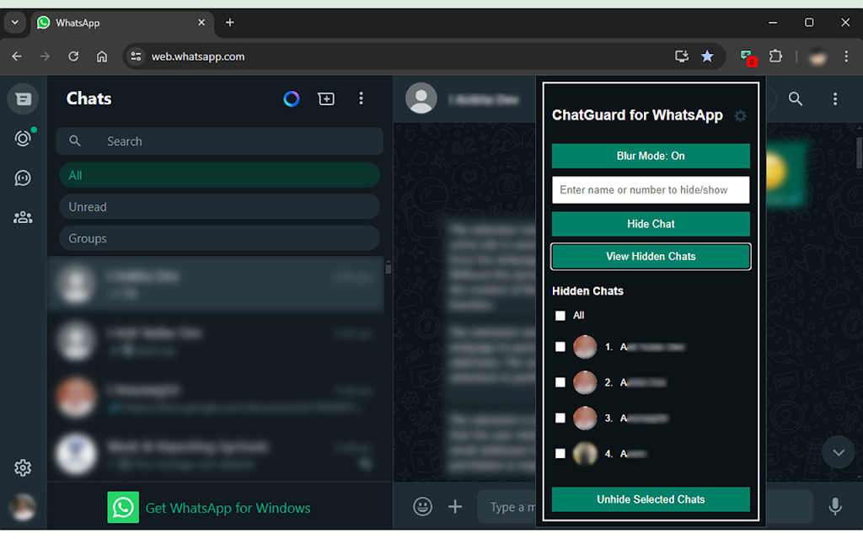Click the conversation scrollbar thumb
The height and width of the screenshot is (539, 863).
860,152
